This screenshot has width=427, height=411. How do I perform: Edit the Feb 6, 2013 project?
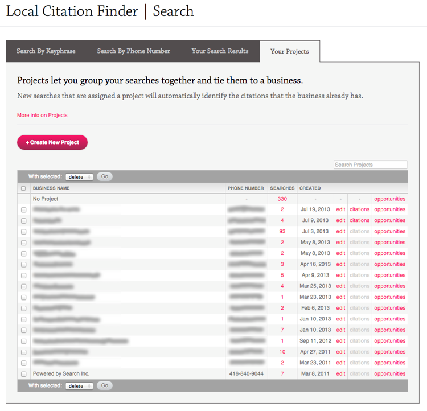(340, 308)
